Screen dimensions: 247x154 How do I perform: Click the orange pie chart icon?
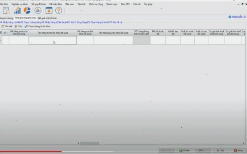27,10
